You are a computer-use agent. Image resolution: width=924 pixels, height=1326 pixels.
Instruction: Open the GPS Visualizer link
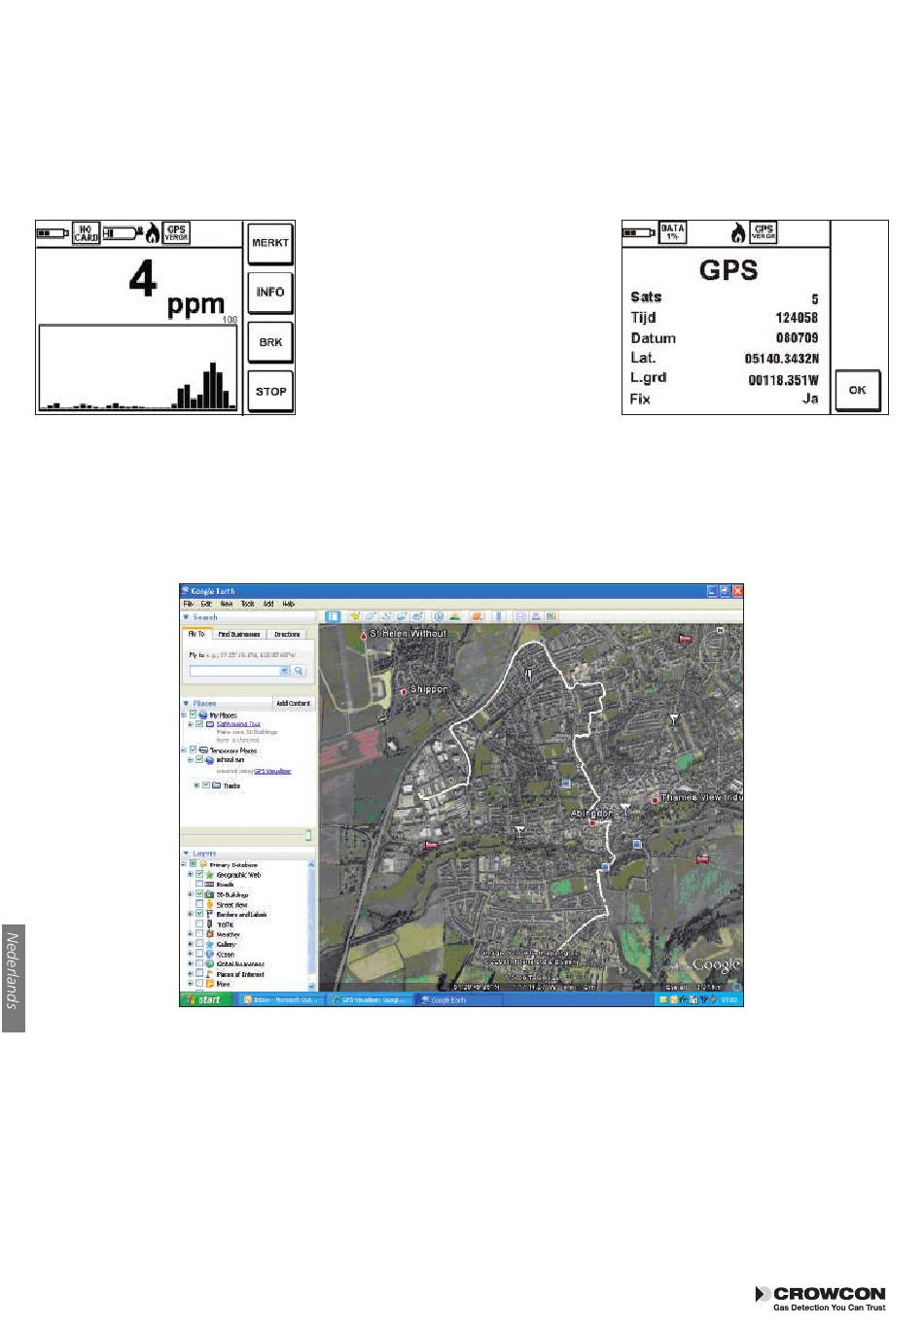tap(272, 771)
